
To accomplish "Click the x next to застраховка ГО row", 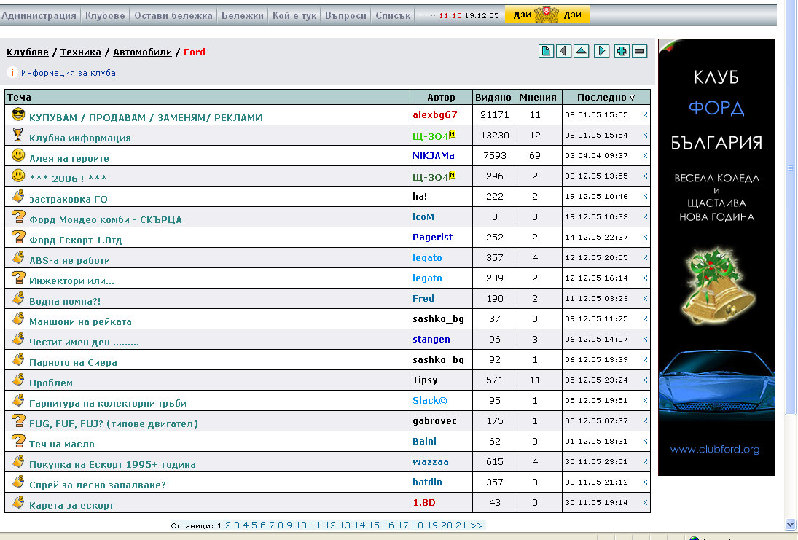I will pyautogui.click(x=645, y=196).
